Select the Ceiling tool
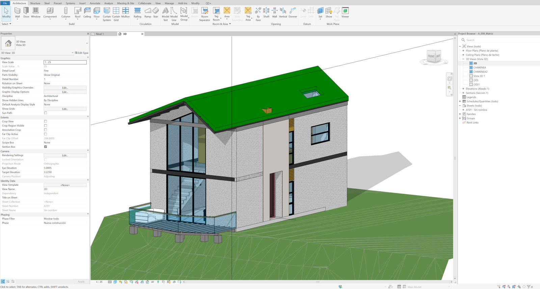The image size is (540, 289). [87, 13]
